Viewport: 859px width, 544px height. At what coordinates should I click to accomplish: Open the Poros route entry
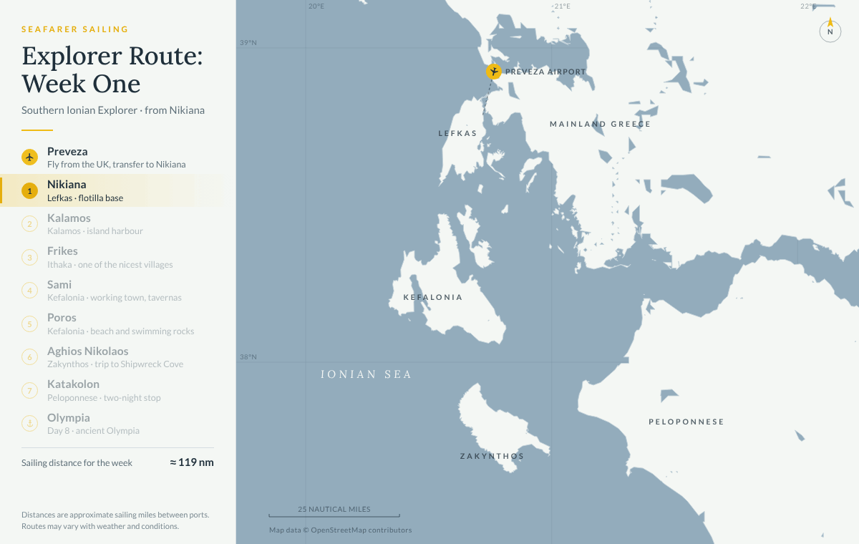(117, 324)
